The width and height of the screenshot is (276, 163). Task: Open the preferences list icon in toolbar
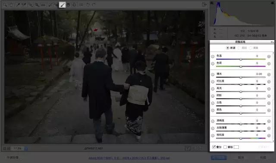pos(81,5)
